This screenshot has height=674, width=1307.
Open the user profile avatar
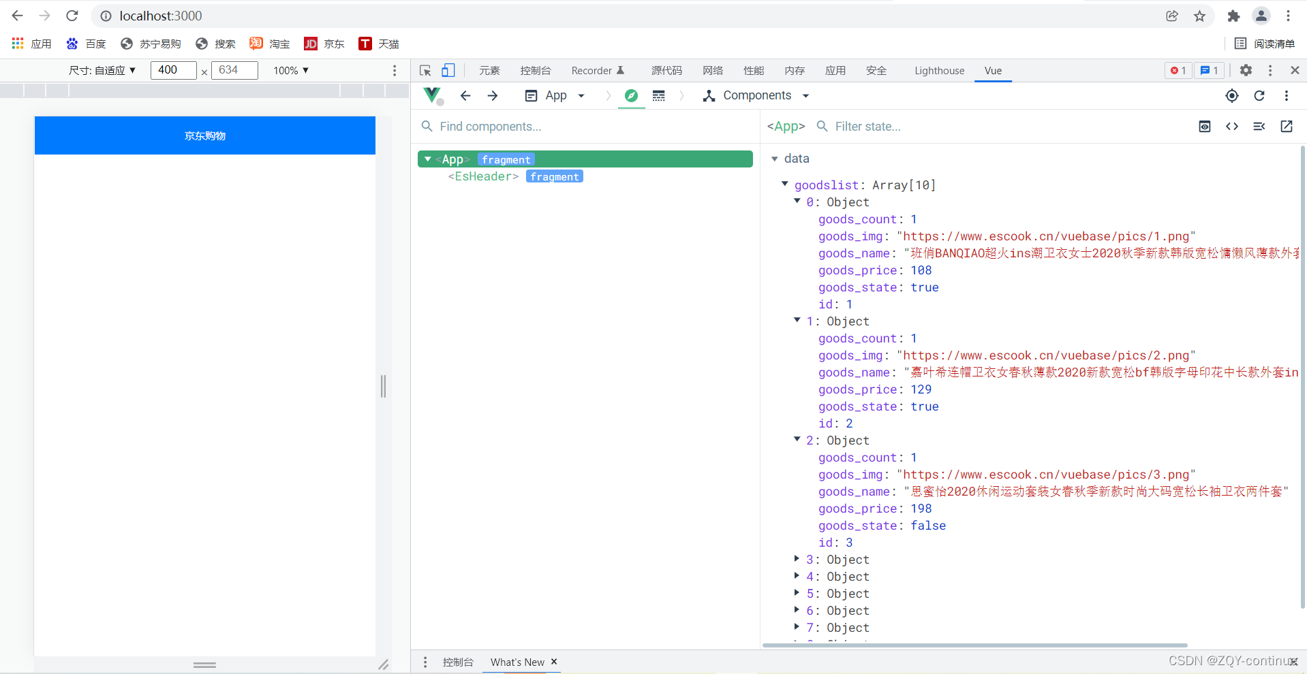click(1261, 16)
